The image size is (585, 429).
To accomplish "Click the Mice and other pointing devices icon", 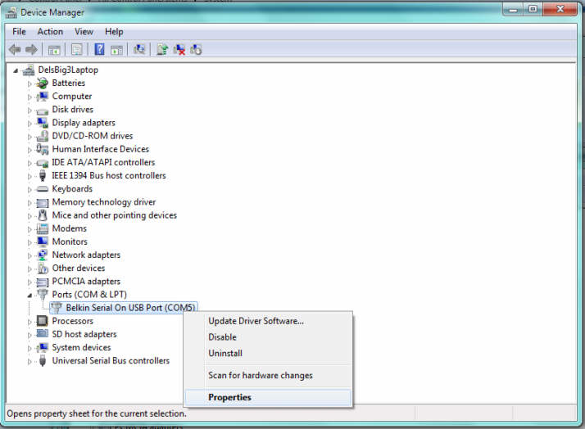I will [43, 215].
